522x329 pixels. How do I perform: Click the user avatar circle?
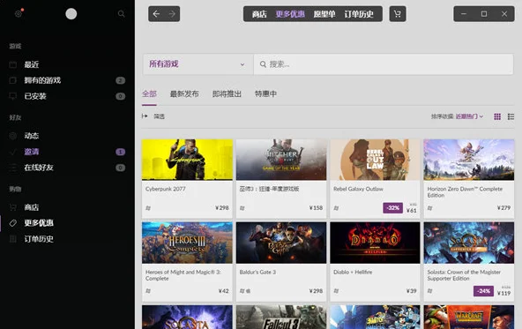[x=71, y=13]
